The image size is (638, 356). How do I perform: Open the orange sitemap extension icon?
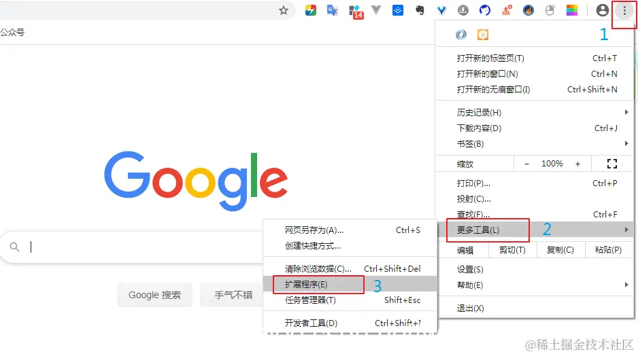tap(507, 10)
